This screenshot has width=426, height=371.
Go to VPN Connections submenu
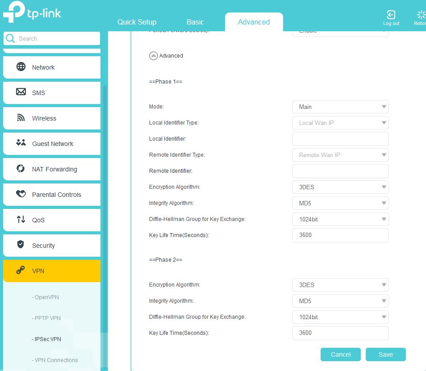click(55, 360)
